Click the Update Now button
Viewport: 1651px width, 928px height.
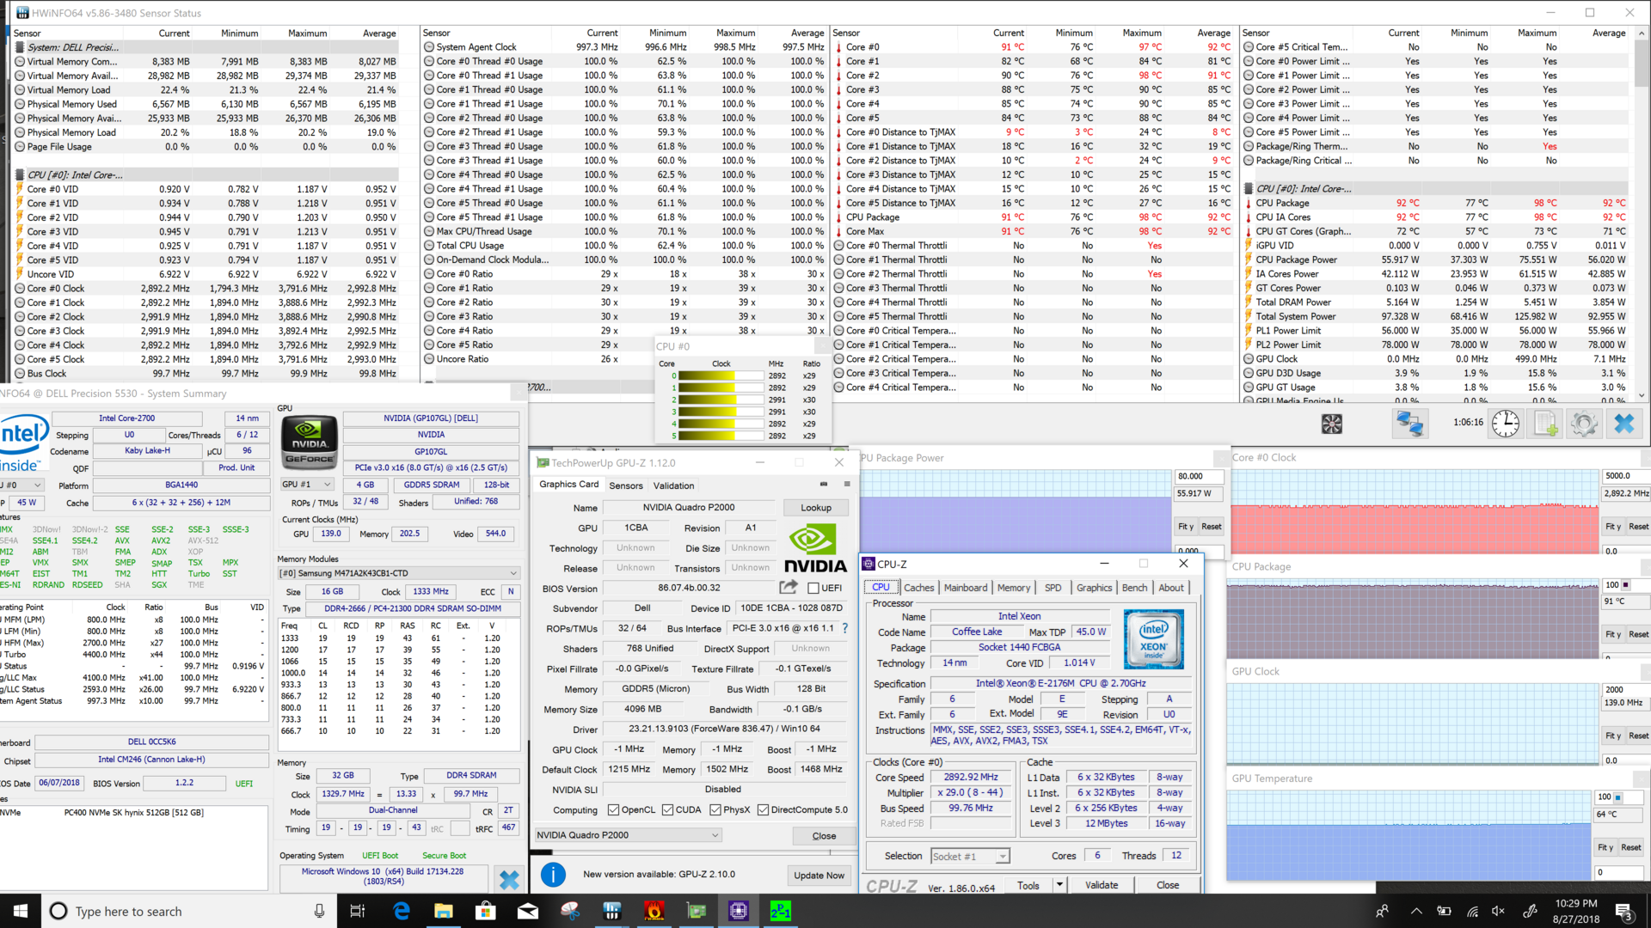click(819, 876)
